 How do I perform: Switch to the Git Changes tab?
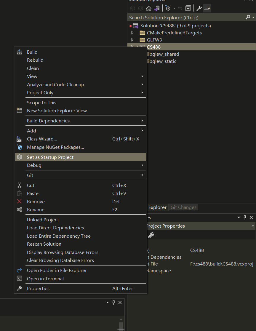pos(183,207)
